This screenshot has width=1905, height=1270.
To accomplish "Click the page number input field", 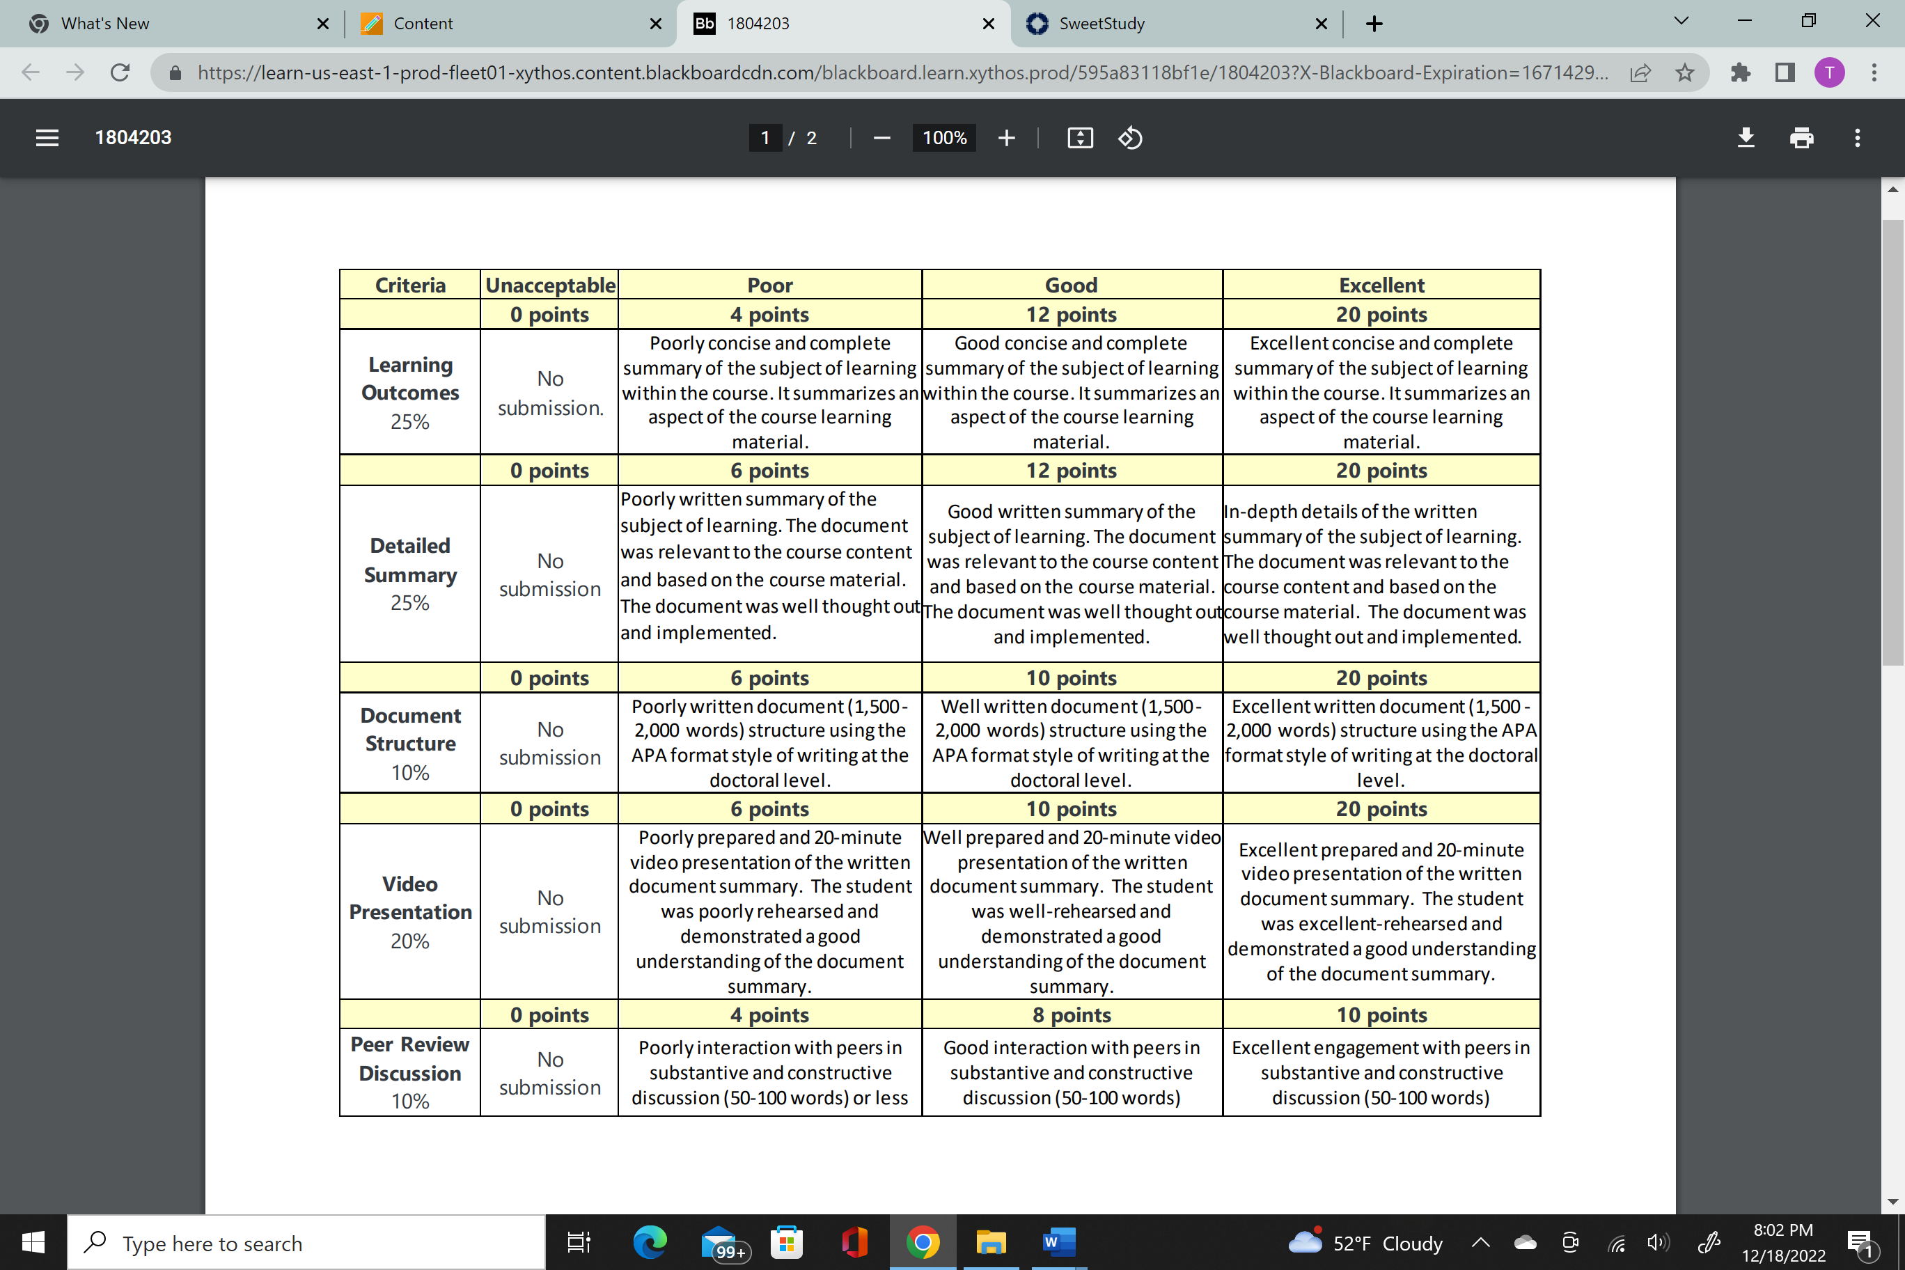I will pos(765,138).
